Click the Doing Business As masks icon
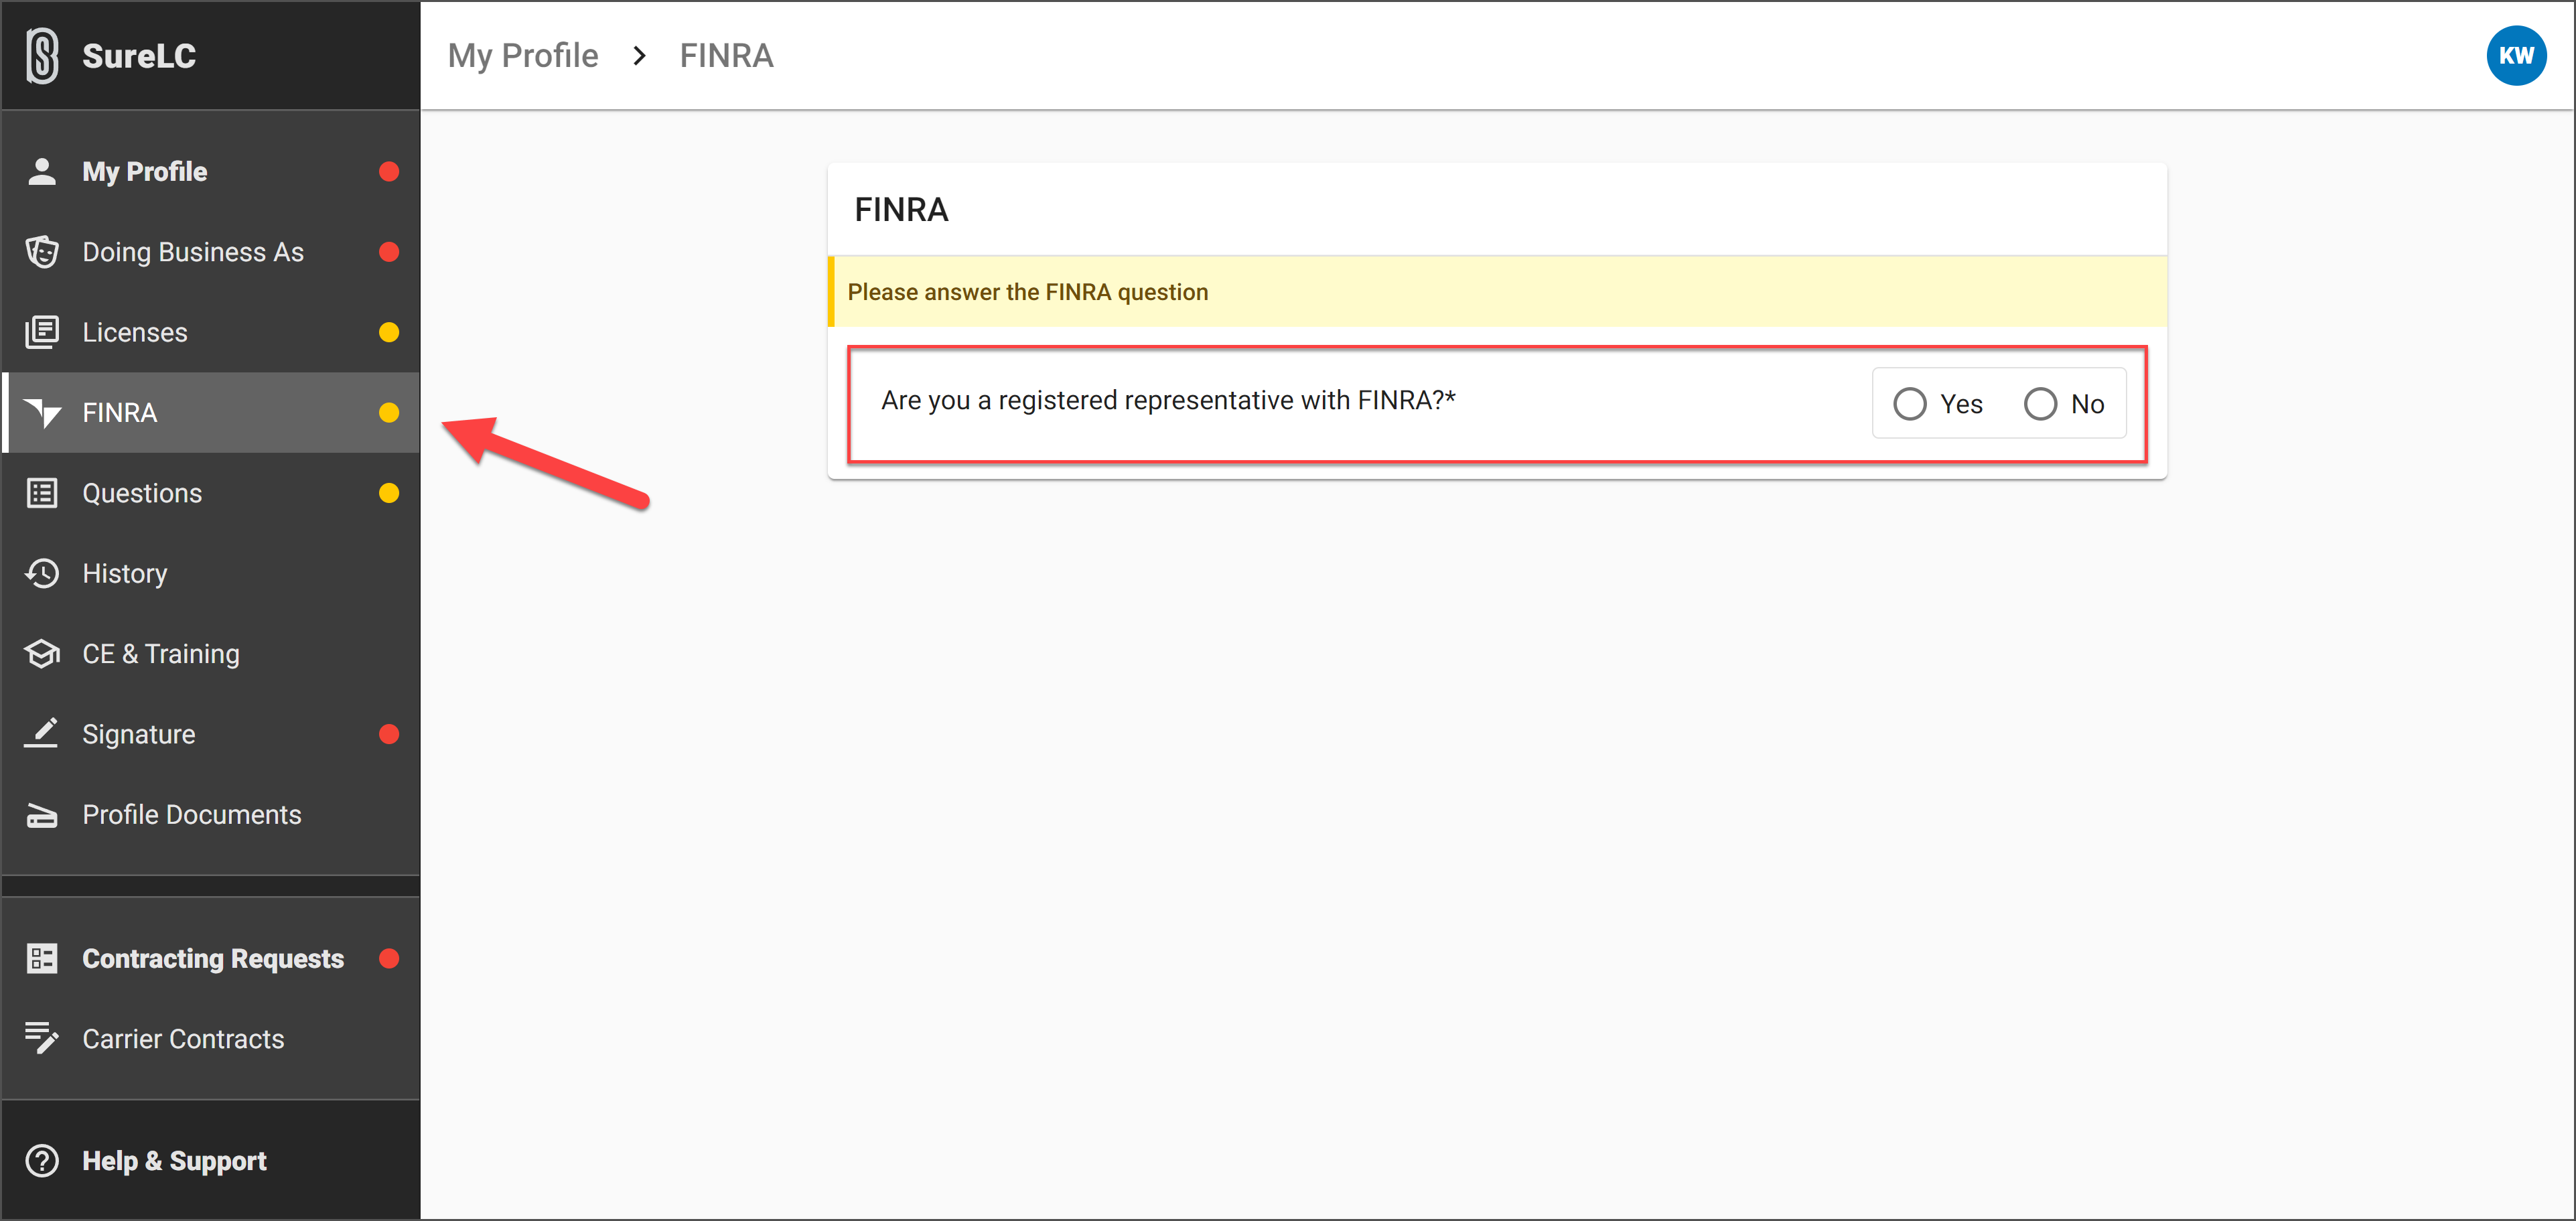The image size is (2576, 1221). [42, 251]
